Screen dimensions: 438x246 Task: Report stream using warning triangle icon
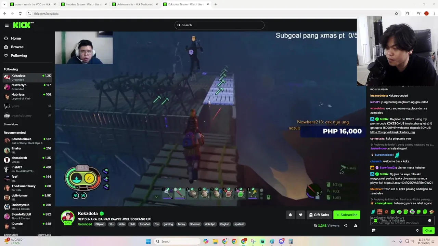coord(356,225)
